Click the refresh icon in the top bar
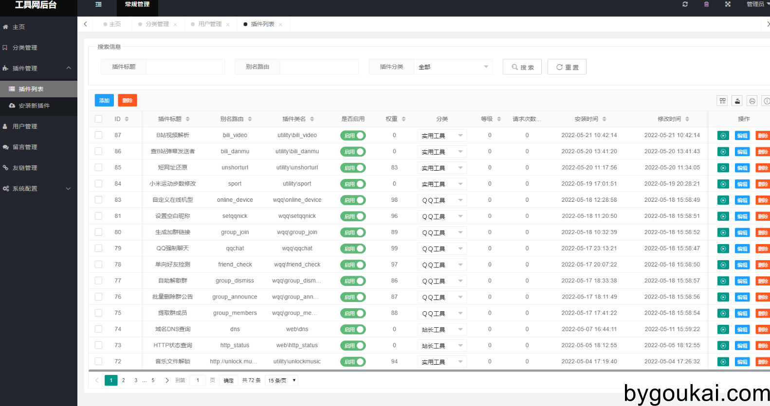Image resolution: width=770 pixels, height=406 pixels. pos(685,4)
